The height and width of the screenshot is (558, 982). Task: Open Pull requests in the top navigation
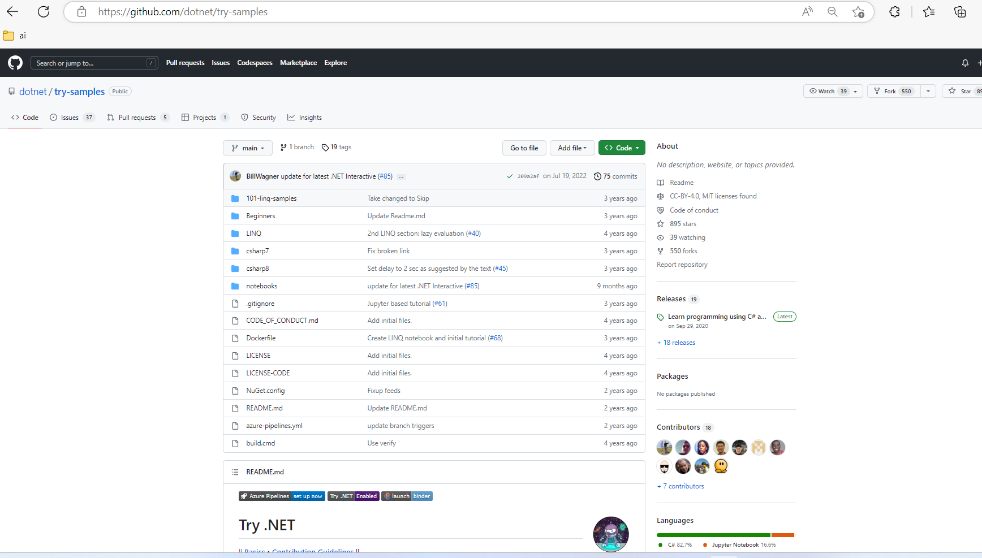point(186,63)
